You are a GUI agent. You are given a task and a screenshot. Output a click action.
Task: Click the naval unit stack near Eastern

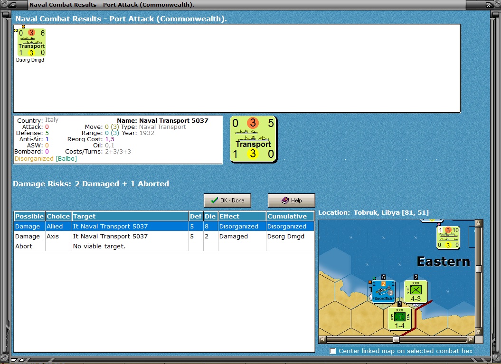448,237
